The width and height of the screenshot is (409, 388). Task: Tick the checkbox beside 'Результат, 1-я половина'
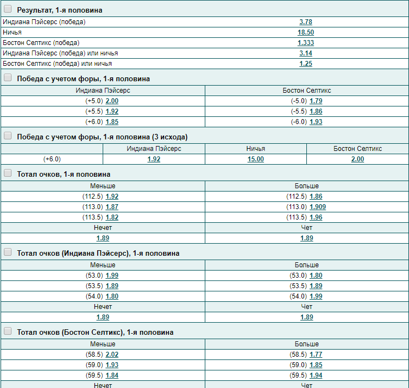point(8,9)
